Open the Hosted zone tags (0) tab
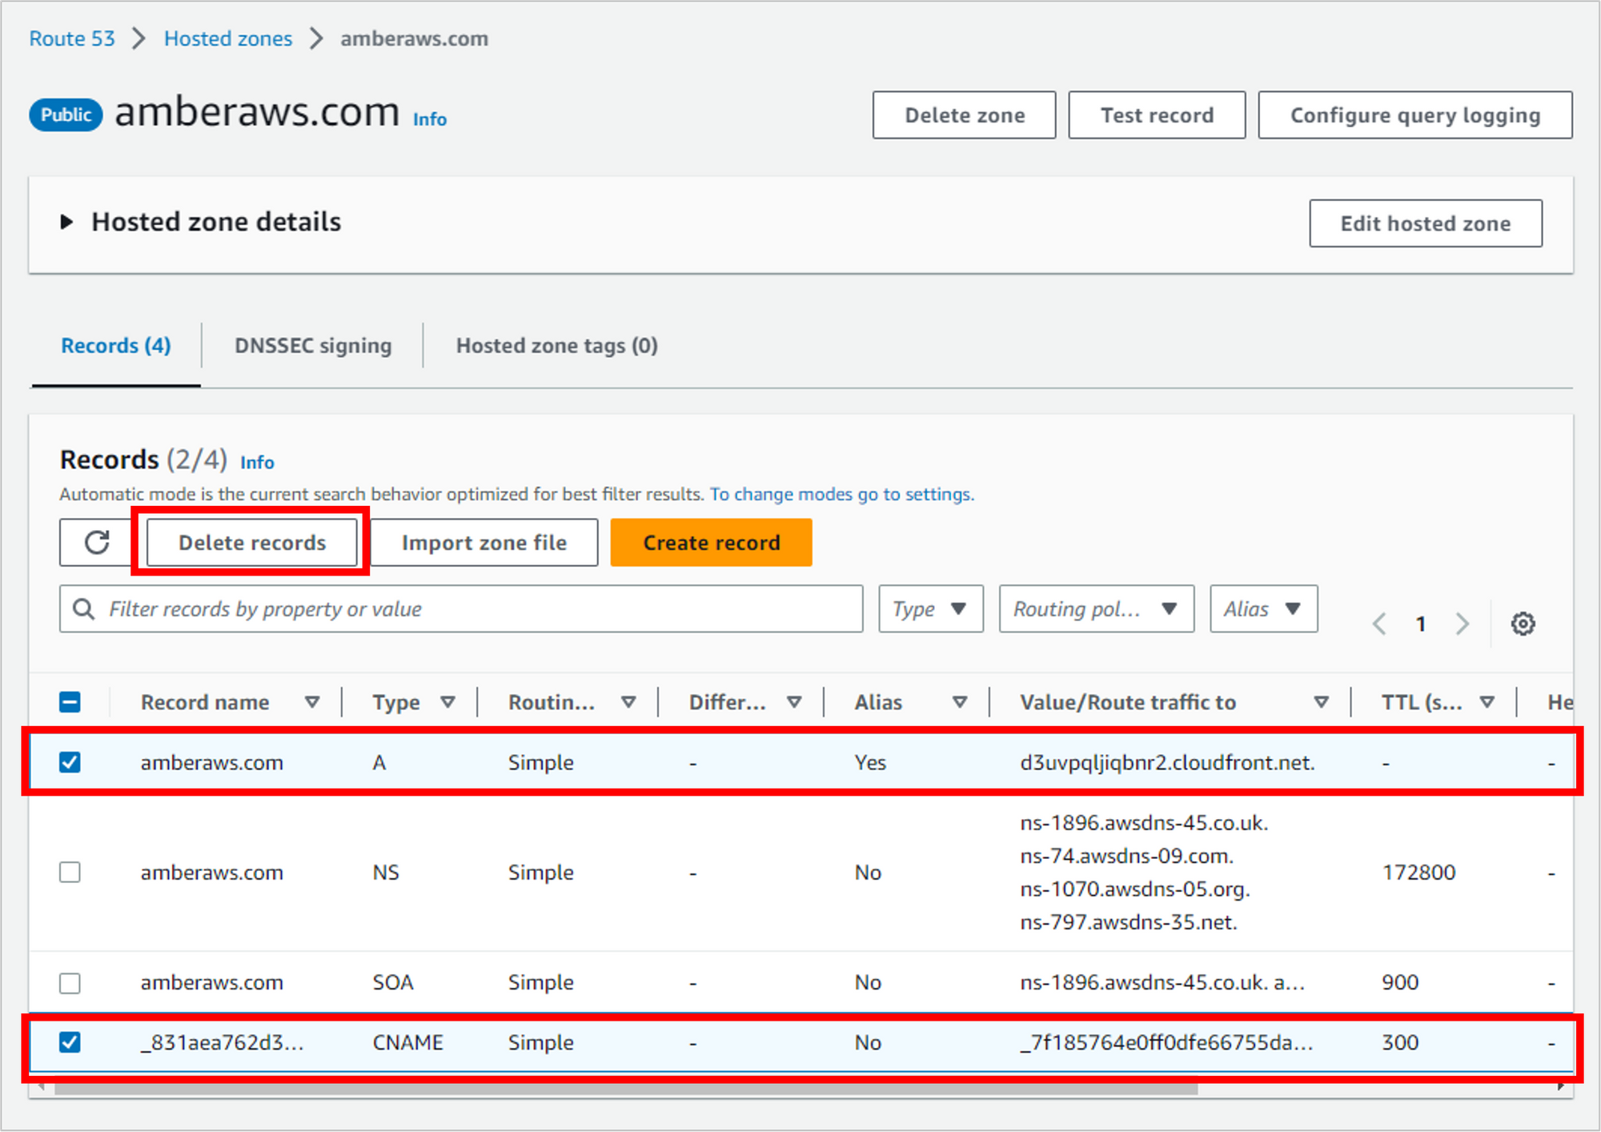Image resolution: width=1601 pixels, height=1132 pixels. coord(557,346)
